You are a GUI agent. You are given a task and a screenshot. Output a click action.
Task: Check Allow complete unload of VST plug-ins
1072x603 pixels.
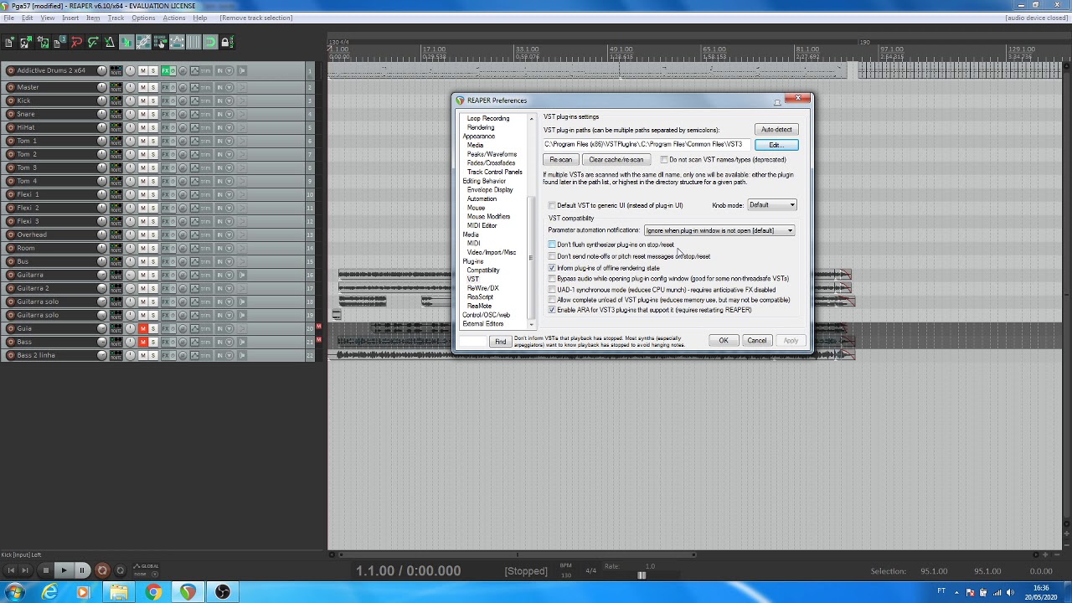tap(552, 300)
